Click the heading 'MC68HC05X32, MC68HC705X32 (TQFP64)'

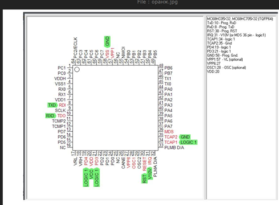click(x=240, y=19)
